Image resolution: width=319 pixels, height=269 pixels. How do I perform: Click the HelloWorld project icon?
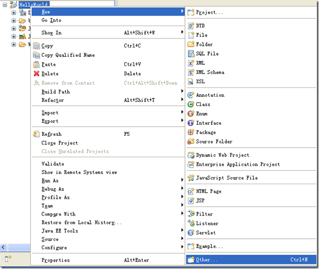(x=13, y=4)
